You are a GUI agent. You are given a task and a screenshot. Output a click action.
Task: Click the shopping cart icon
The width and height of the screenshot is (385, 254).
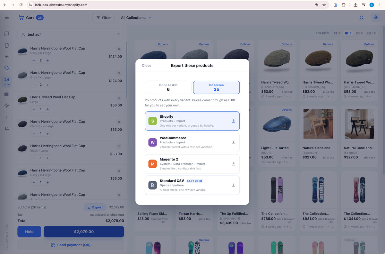pyautogui.click(x=21, y=18)
